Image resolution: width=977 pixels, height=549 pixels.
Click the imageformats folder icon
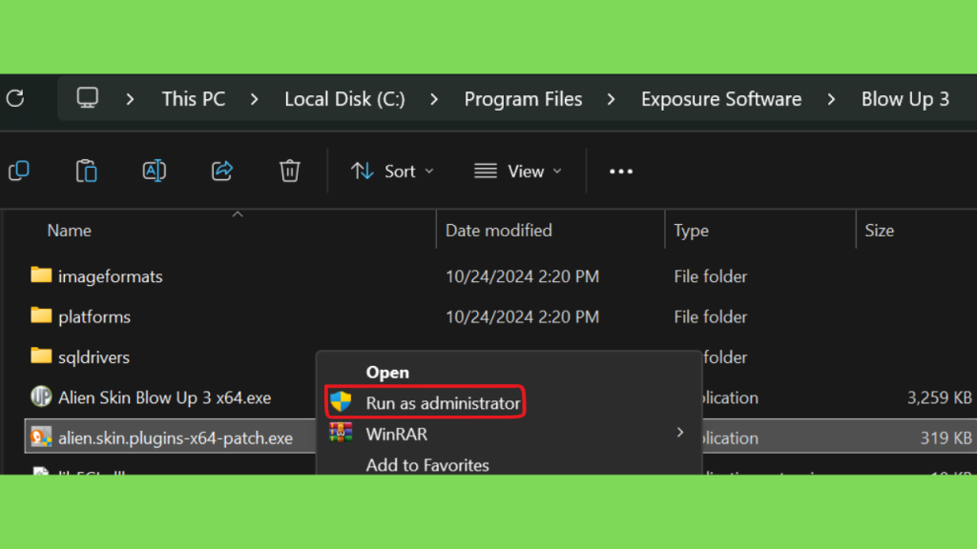tap(41, 274)
